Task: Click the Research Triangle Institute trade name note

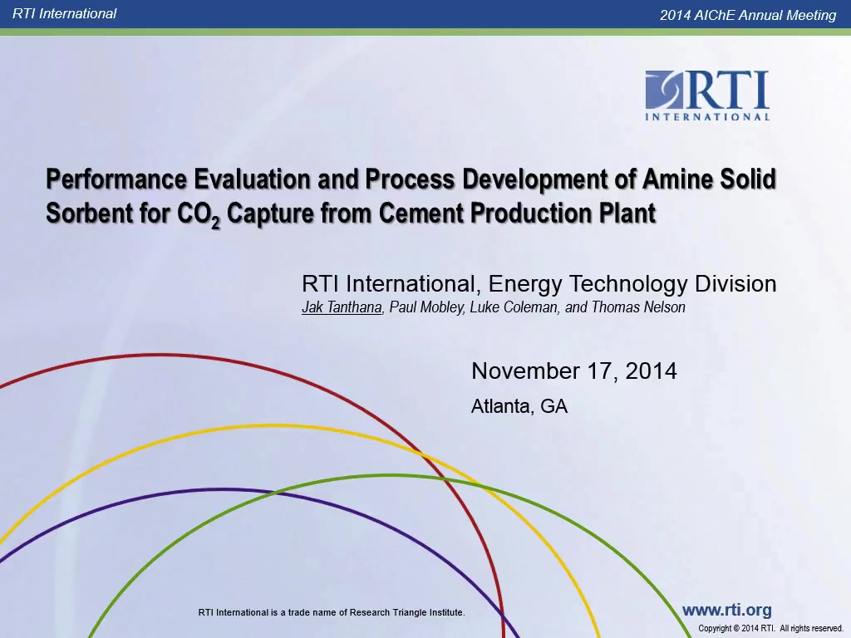Action: tap(332, 612)
